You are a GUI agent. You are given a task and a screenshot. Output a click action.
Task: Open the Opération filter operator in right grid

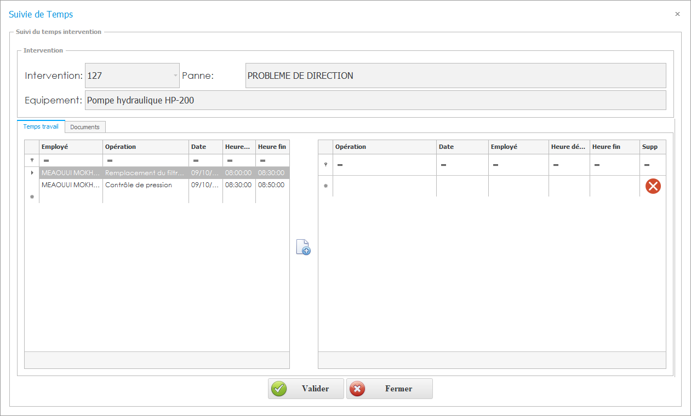(340, 165)
